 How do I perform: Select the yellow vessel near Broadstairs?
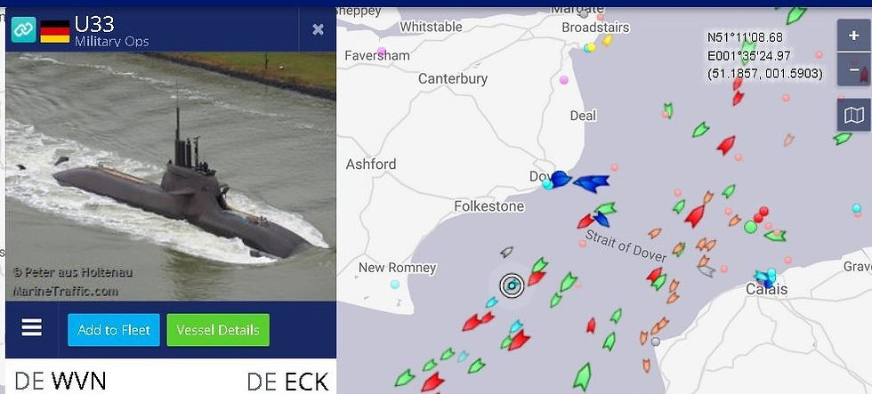[x=607, y=40]
